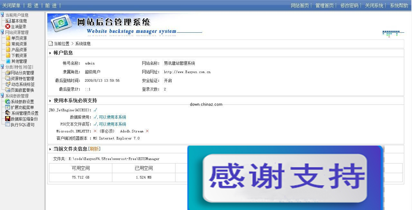The image size is (412, 210).
Task: Click the 开启 security verification value
Action: [x=168, y=81]
